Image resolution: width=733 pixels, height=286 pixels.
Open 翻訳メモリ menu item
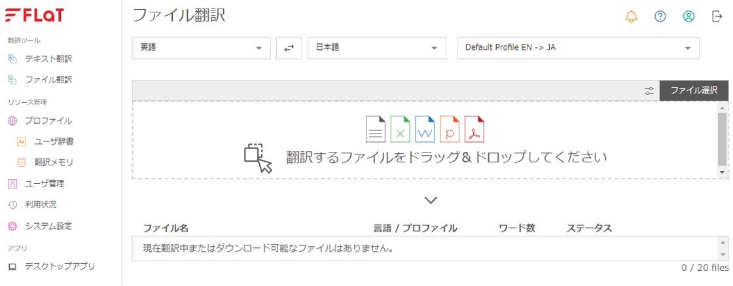click(54, 162)
